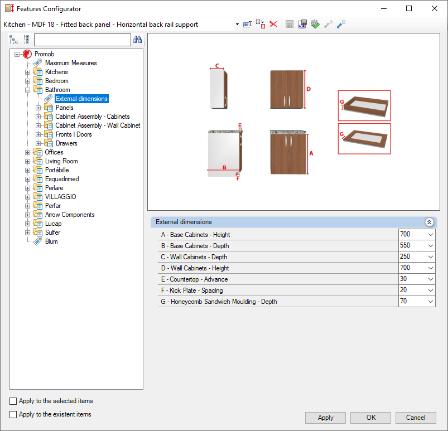Select Cabinet Assembly - Wall Cabinet item
Viewport: 448px width, 431px height.
coord(98,125)
